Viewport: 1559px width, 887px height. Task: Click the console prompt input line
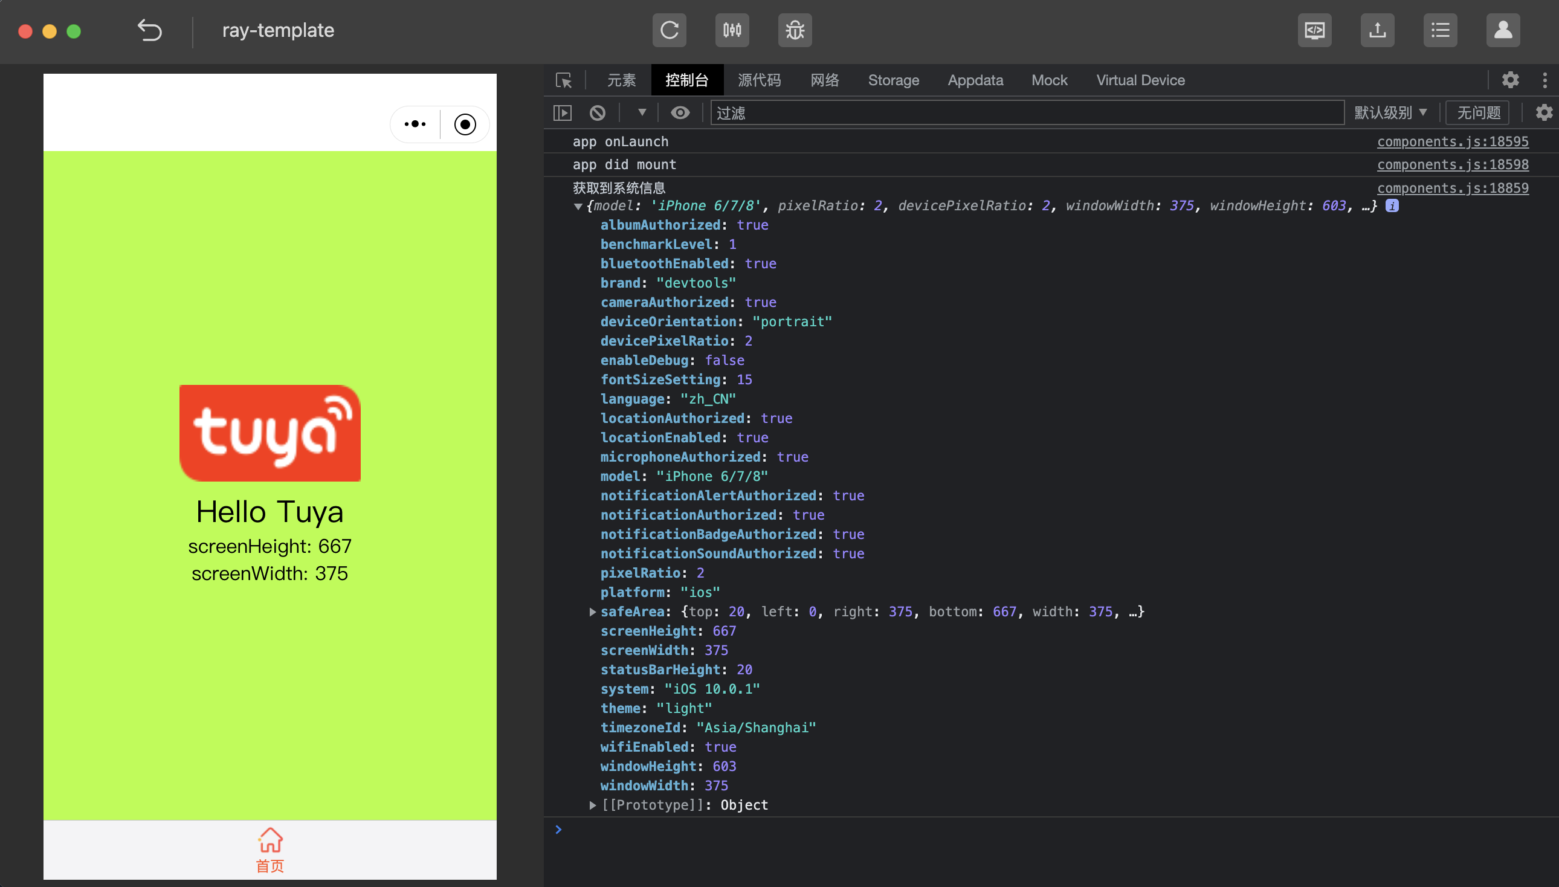(1051, 829)
